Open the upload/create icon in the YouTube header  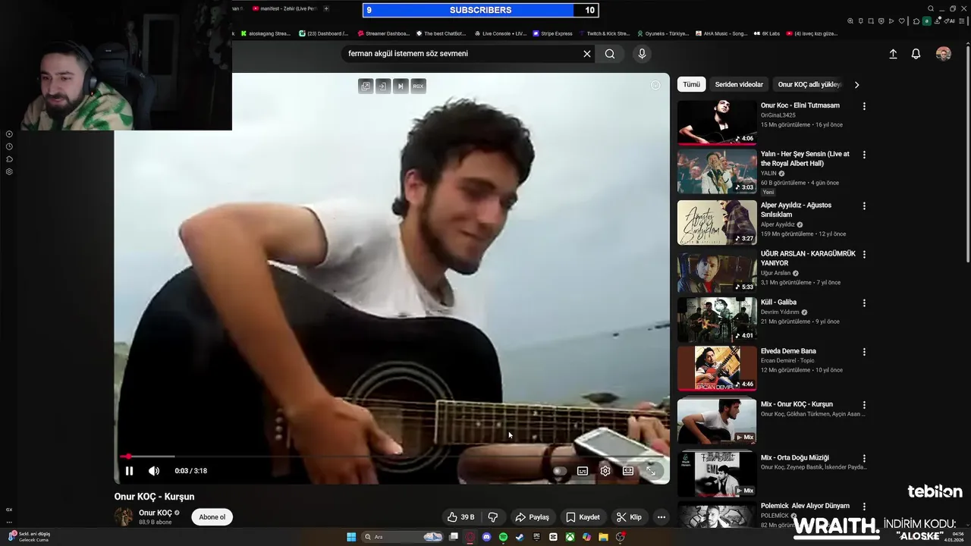893,54
